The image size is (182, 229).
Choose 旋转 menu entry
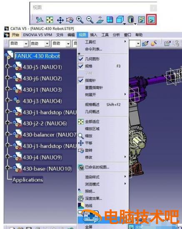click(x=103, y=150)
